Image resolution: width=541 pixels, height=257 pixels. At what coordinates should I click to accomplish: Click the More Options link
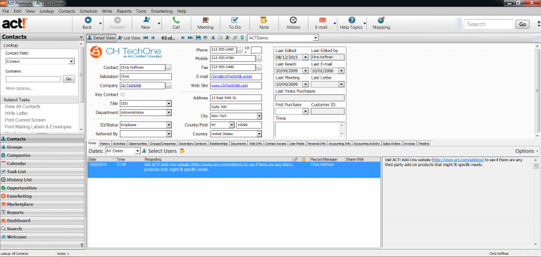pyautogui.click(x=19, y=89)
